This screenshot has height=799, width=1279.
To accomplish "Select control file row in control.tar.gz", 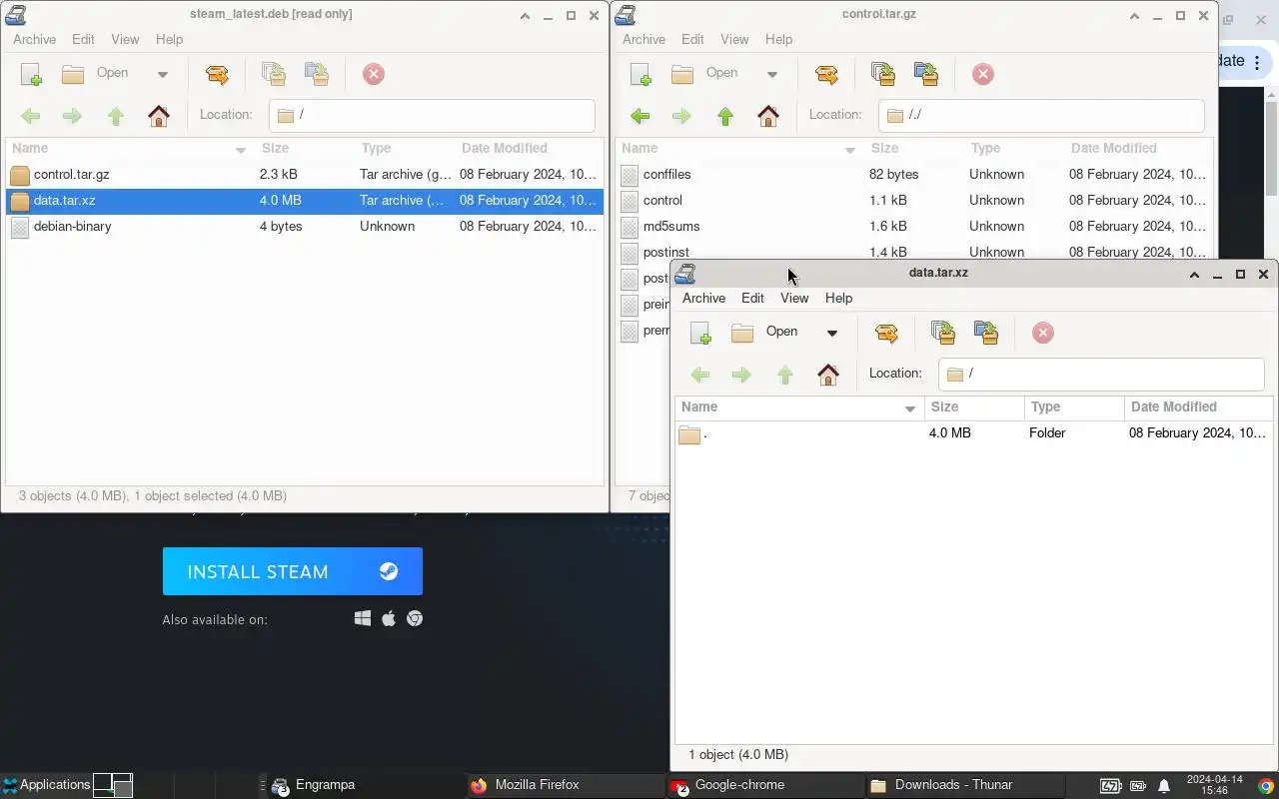I will [x=914, y=200].
